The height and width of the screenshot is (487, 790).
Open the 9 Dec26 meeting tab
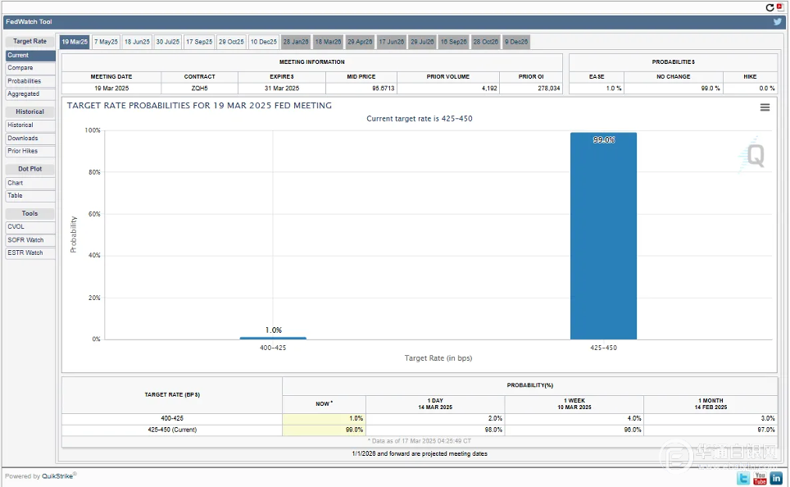[x=516, y=42]
